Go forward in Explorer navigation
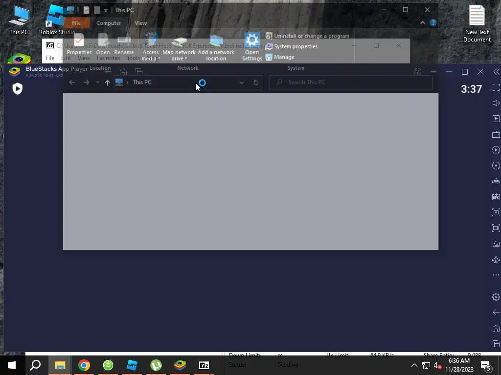Viewport: 501px width, 375px height. coord(86,82)
